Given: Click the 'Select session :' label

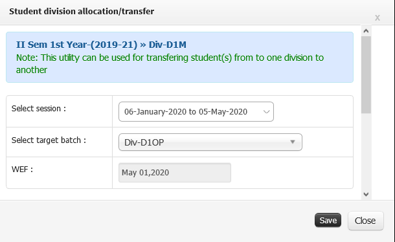Looking at the screenshot, I should (x=39, y=109).
